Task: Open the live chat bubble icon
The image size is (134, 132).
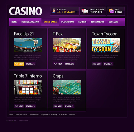Action: pos(111,11)
